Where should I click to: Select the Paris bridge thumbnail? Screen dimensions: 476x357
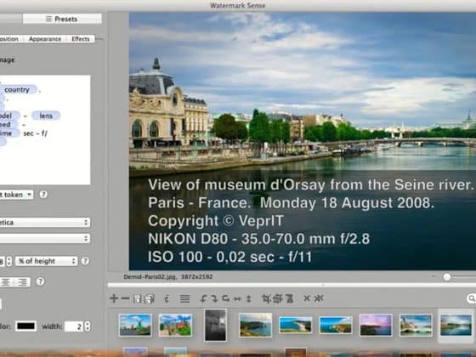pos(416,325)
